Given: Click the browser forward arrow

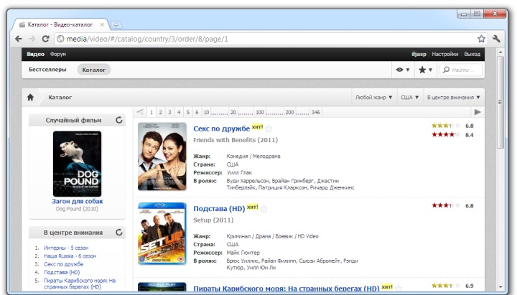Looking at the screenshot, I should click(32, 39).
